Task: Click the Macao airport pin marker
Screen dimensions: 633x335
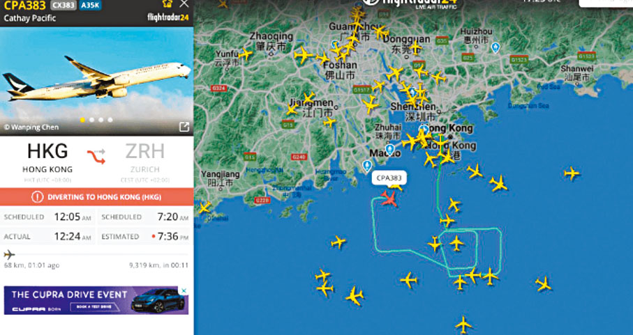Action: (x=389, y=150)
